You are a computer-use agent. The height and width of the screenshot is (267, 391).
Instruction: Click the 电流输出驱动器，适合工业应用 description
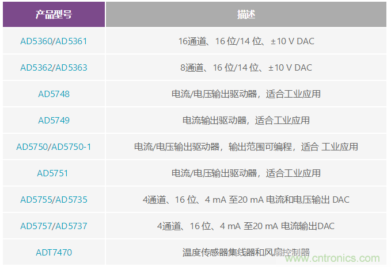click(246, 121)
